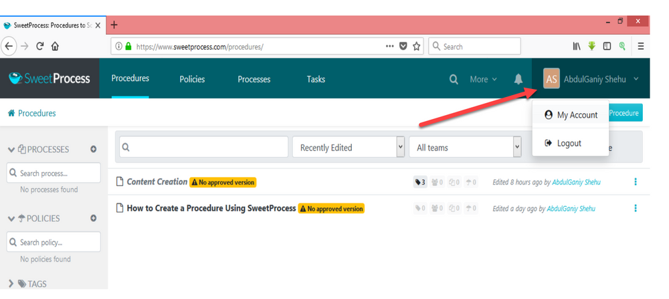The width and height of the screenshot is (669, 299).
Task: Click the Search process field
Action: (x=54, y=173)
